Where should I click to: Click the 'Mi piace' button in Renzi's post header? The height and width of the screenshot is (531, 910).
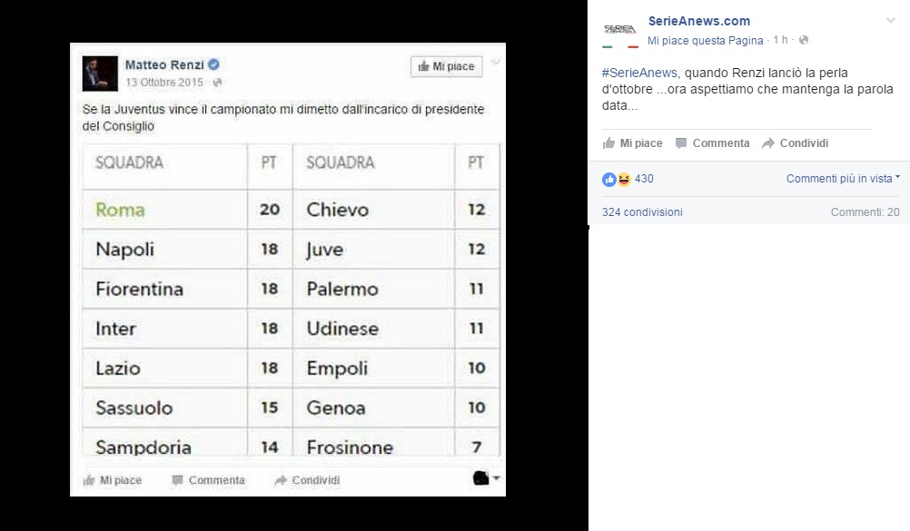pyautogui.click(x=446, y=66)
